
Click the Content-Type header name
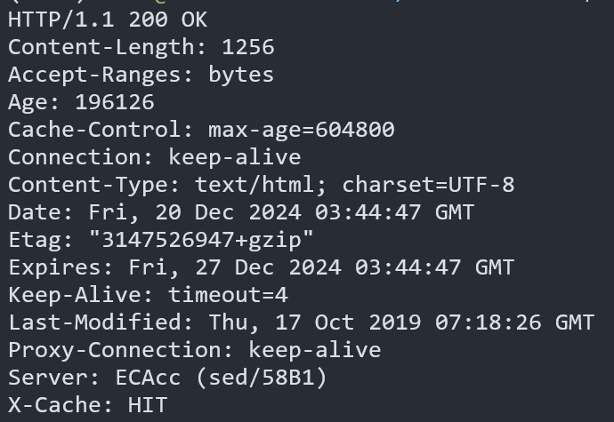click(93, 185)
